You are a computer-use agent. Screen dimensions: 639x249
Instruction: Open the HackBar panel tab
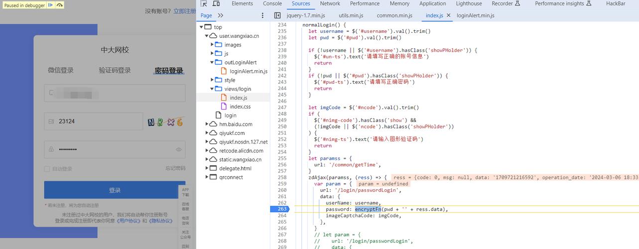point(616,3)
